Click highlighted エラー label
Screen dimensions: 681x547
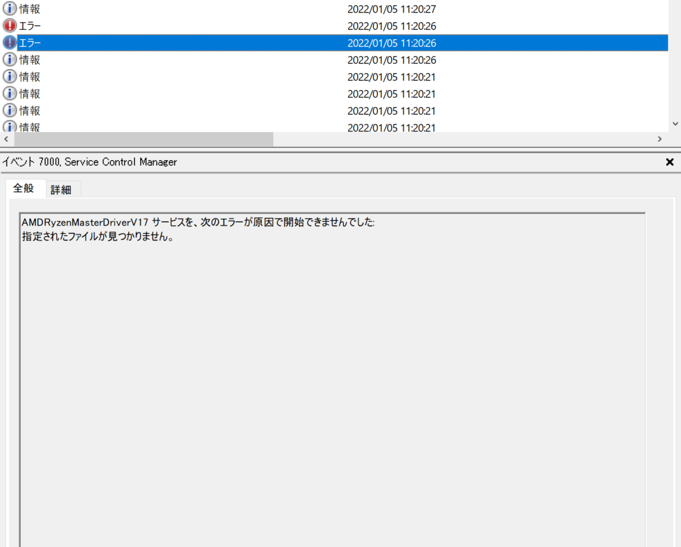(x=30, y=43)
